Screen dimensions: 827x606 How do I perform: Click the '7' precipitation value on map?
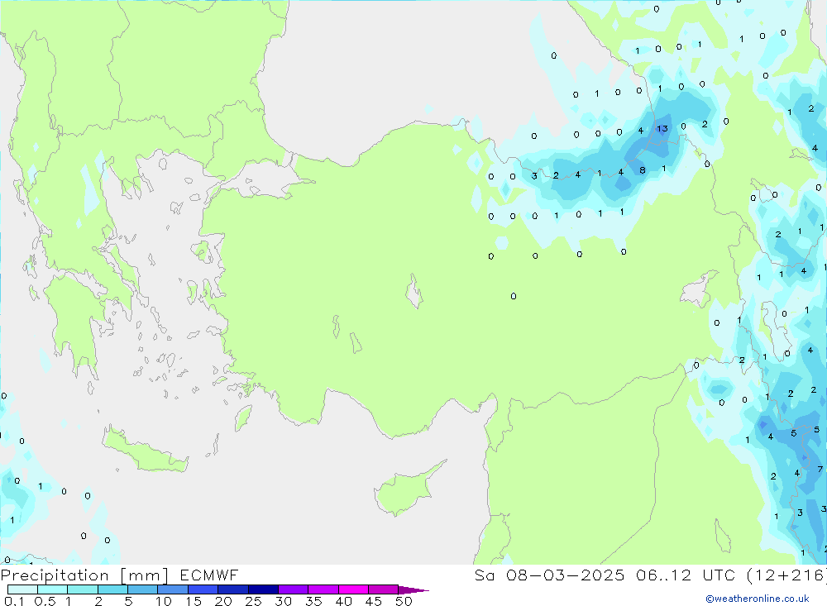click(820, 469)
